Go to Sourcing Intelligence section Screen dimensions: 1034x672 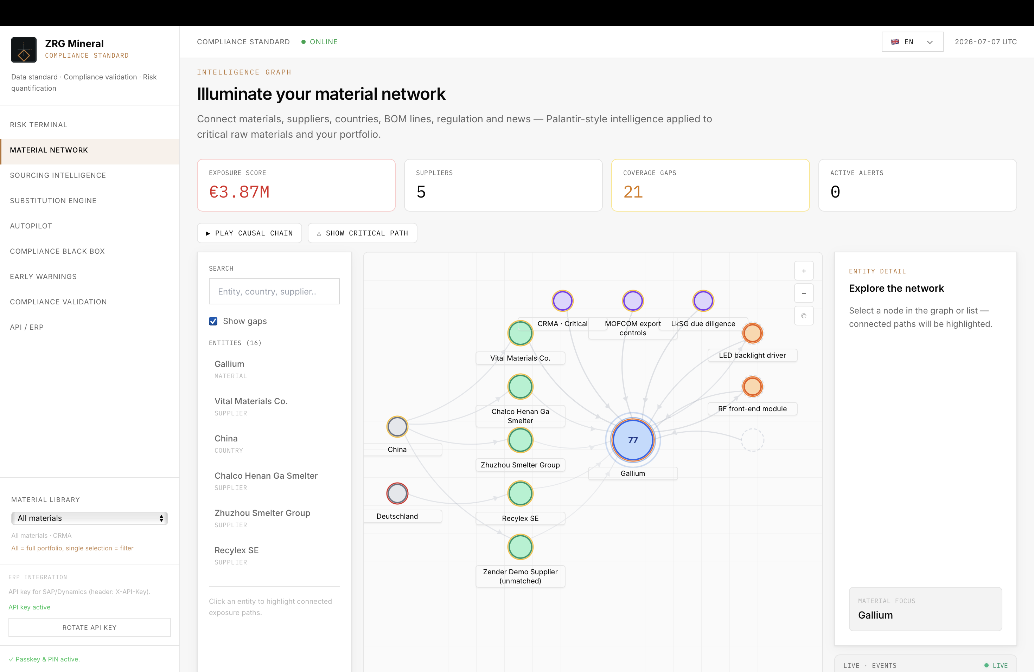point(90,175)
